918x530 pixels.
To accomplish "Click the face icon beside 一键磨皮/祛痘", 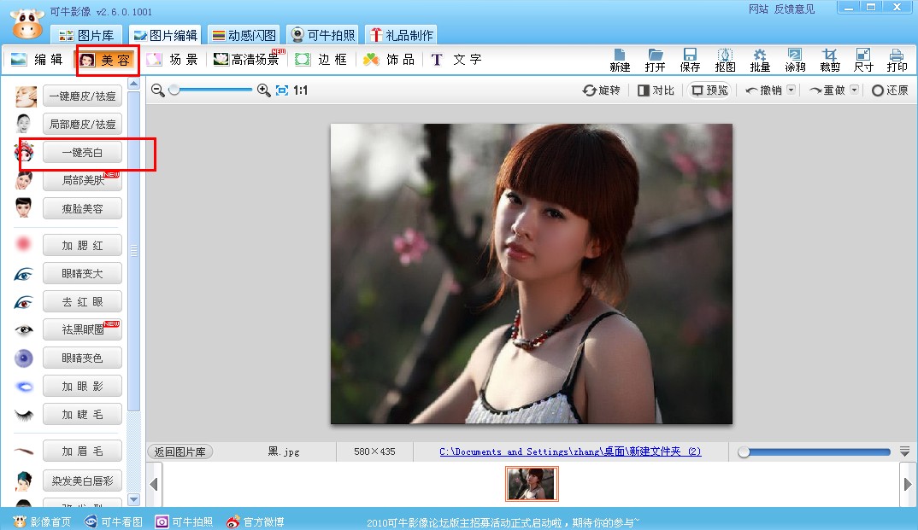I will (x=25, y=96).
